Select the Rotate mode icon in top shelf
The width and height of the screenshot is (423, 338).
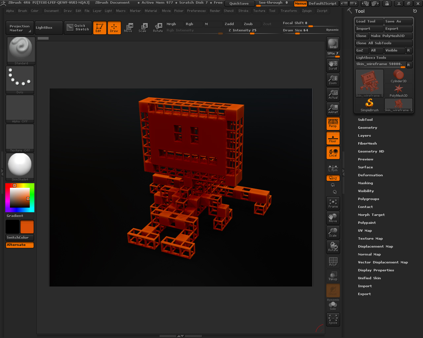(158, 28)
